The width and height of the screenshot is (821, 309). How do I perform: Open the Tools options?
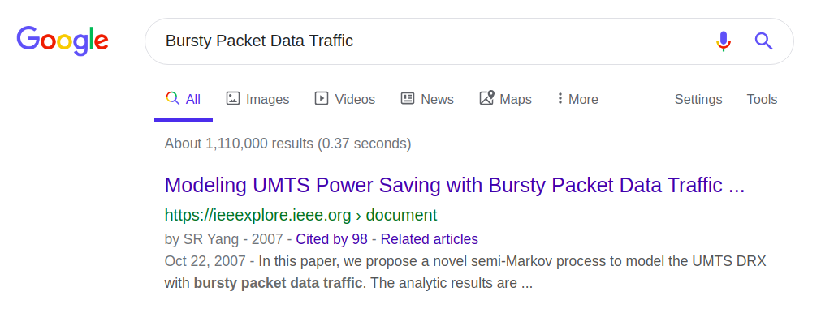click(x=762, y=99)
